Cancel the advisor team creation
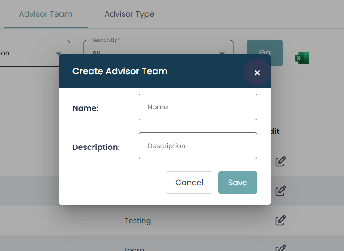The width and height of the screenshot is (344, 251). tap(189, 183)
